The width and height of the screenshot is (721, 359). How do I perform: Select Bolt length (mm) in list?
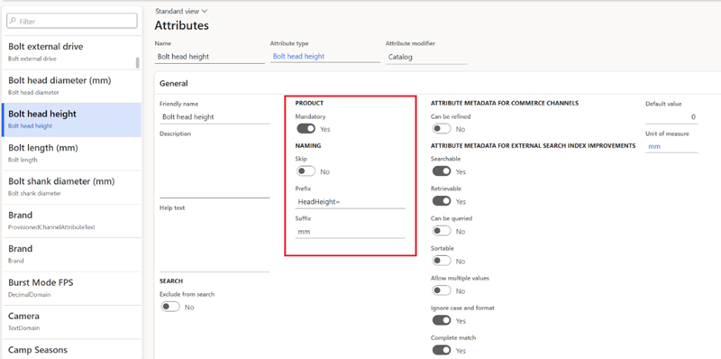tap(72, 153)
